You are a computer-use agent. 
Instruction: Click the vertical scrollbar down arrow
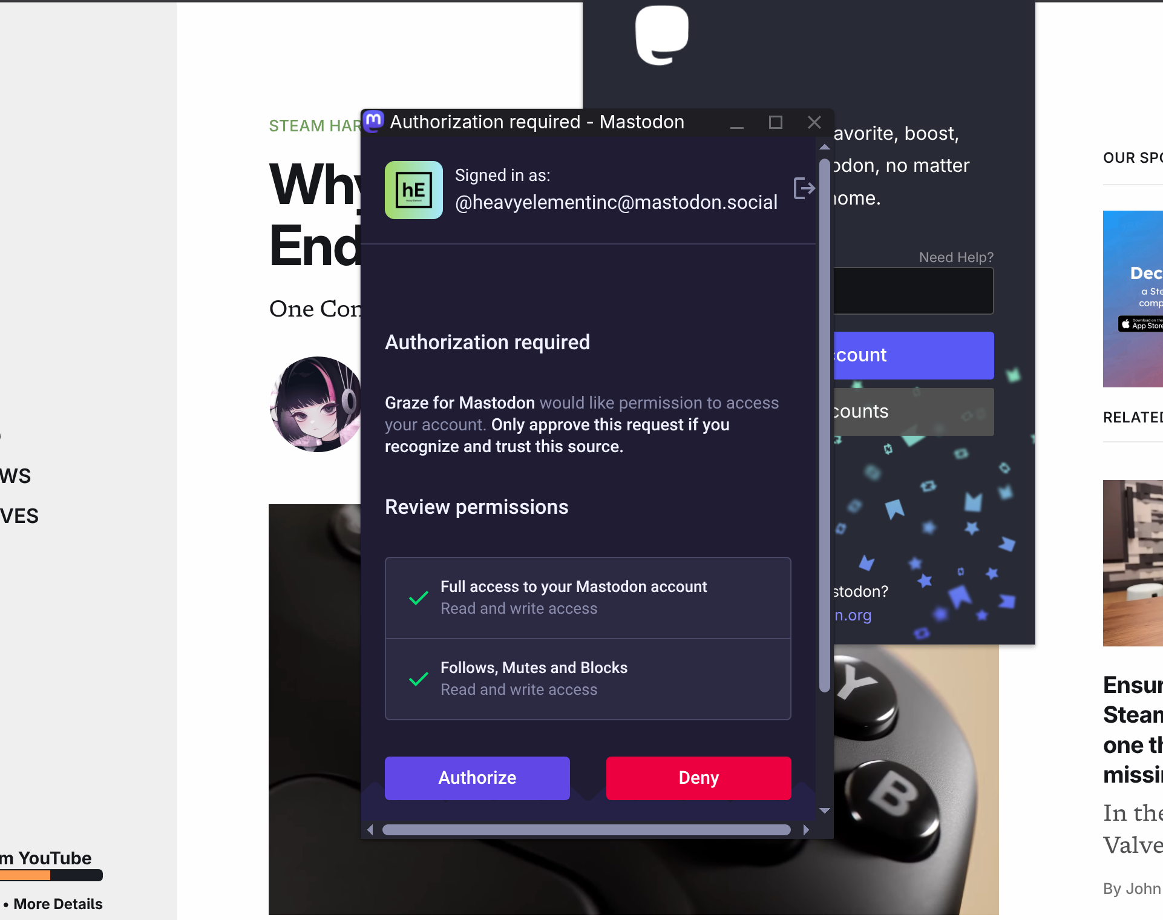coord(824,810)
